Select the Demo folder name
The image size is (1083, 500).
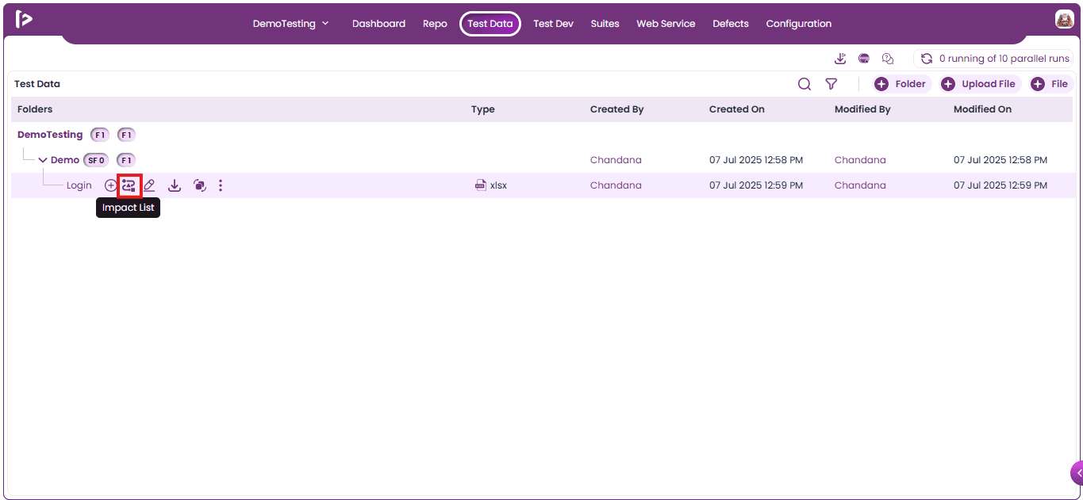coord(65,160)
